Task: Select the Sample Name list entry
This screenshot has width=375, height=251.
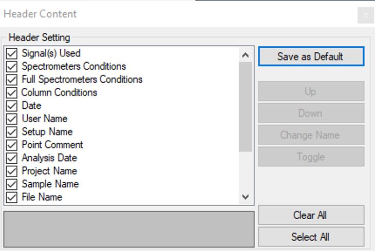Action: pyautogui.click(x=50, y=184)
